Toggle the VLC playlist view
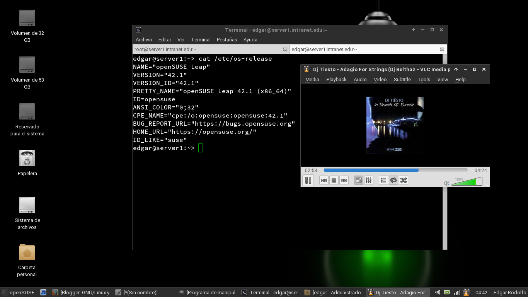 (x=383, y=180)
